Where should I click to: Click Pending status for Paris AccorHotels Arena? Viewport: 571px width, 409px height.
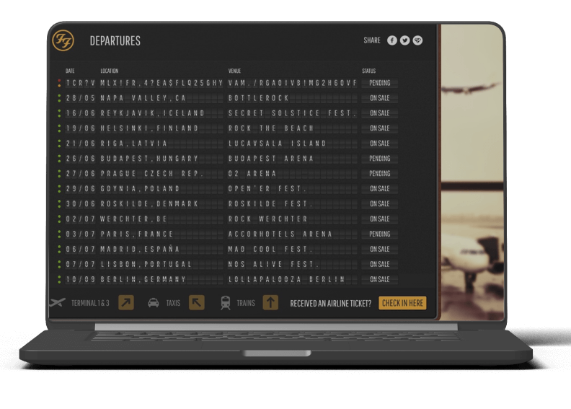point(379,234)
